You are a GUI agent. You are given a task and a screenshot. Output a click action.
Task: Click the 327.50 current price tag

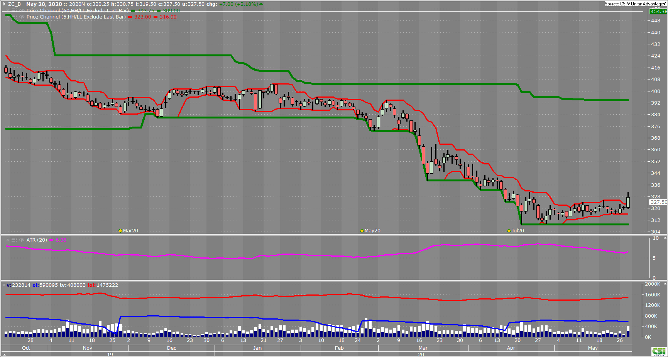pos(658,202)
